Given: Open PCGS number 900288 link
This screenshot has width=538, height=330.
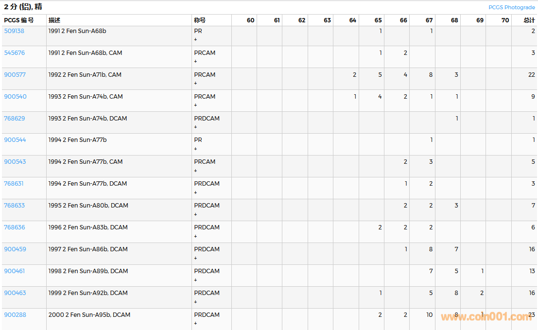Looking at the screenshot, I should coord(15,315).
